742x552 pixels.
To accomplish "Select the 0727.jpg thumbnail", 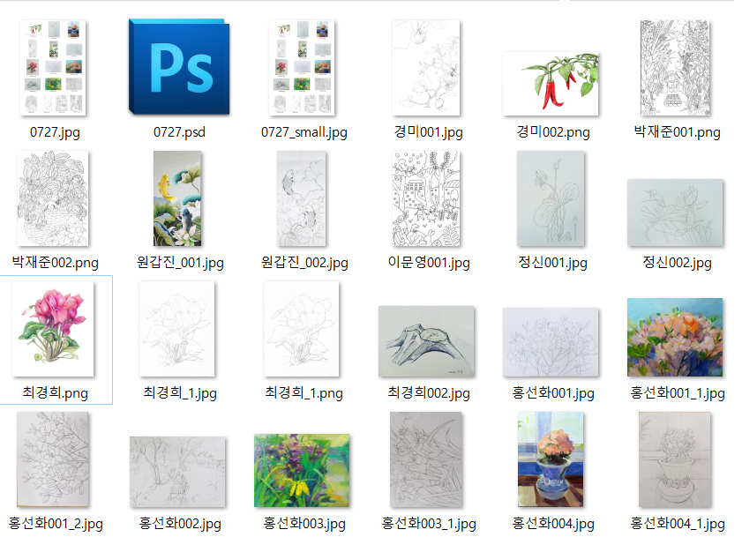I will click(53, 68).
